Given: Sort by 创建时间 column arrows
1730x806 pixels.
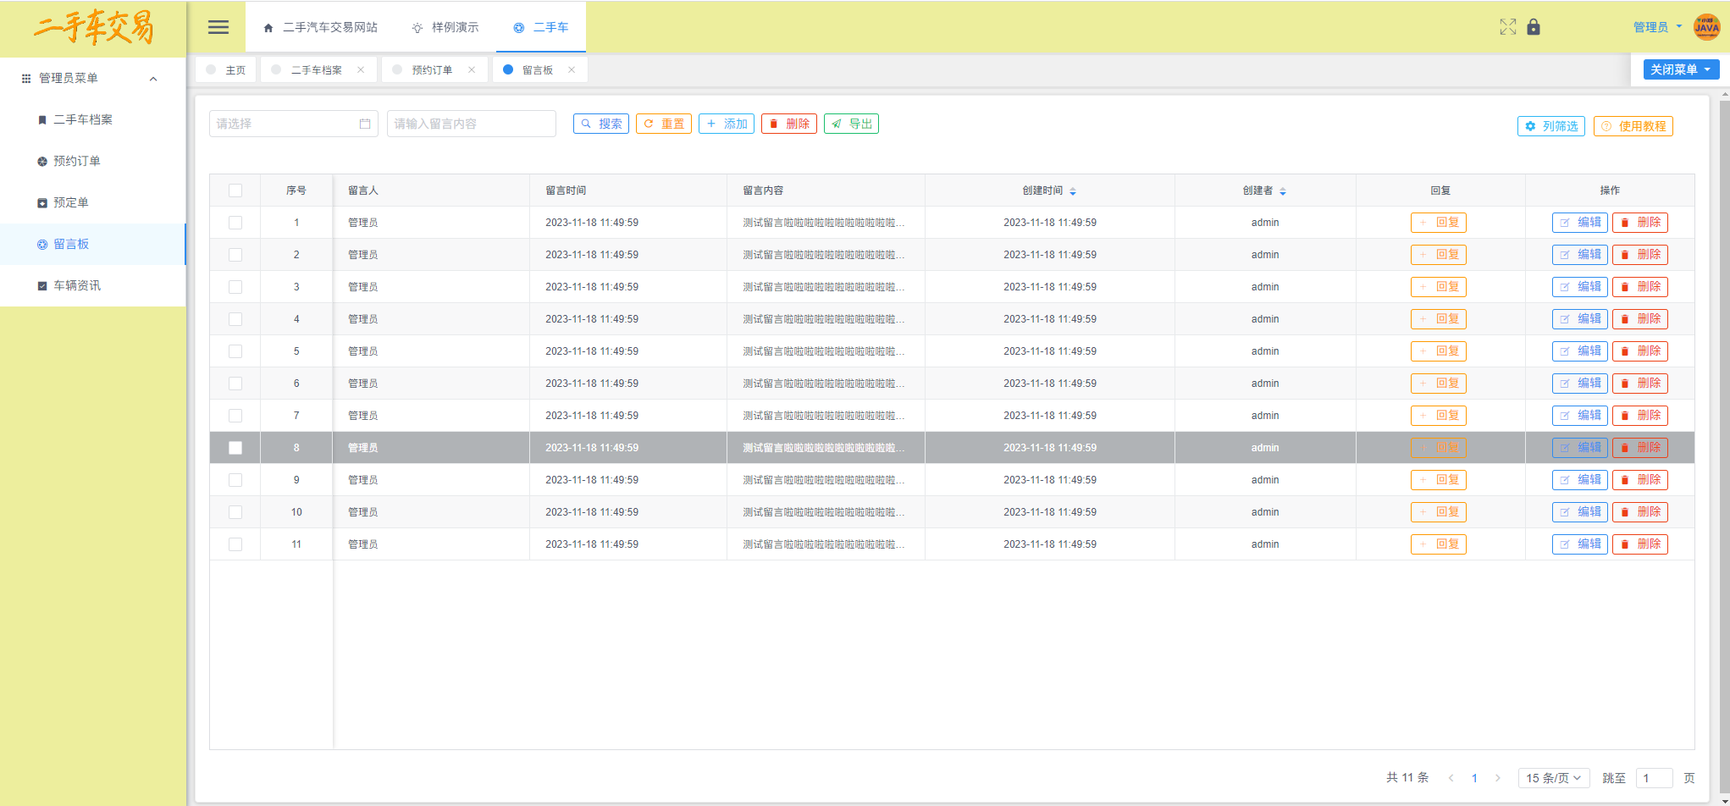Looking at the screenshot, I should pyautogui.click(x=1073, y=191).
